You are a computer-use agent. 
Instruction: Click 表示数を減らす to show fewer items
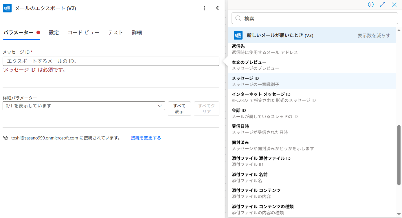pos(374,36)
